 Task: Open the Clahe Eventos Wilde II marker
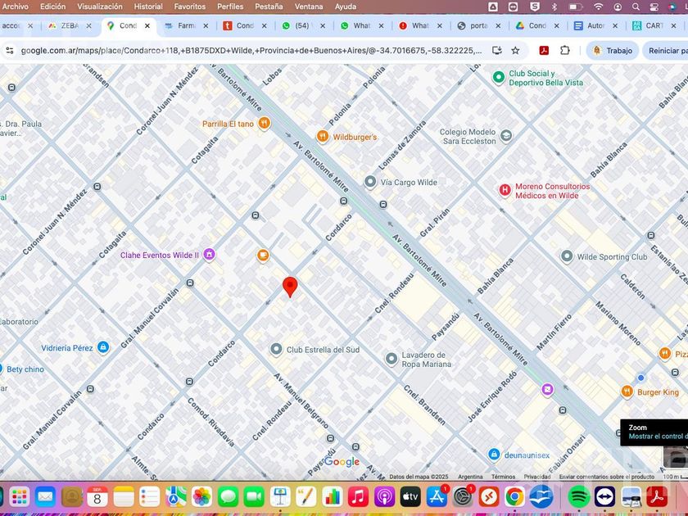(209, 255)
